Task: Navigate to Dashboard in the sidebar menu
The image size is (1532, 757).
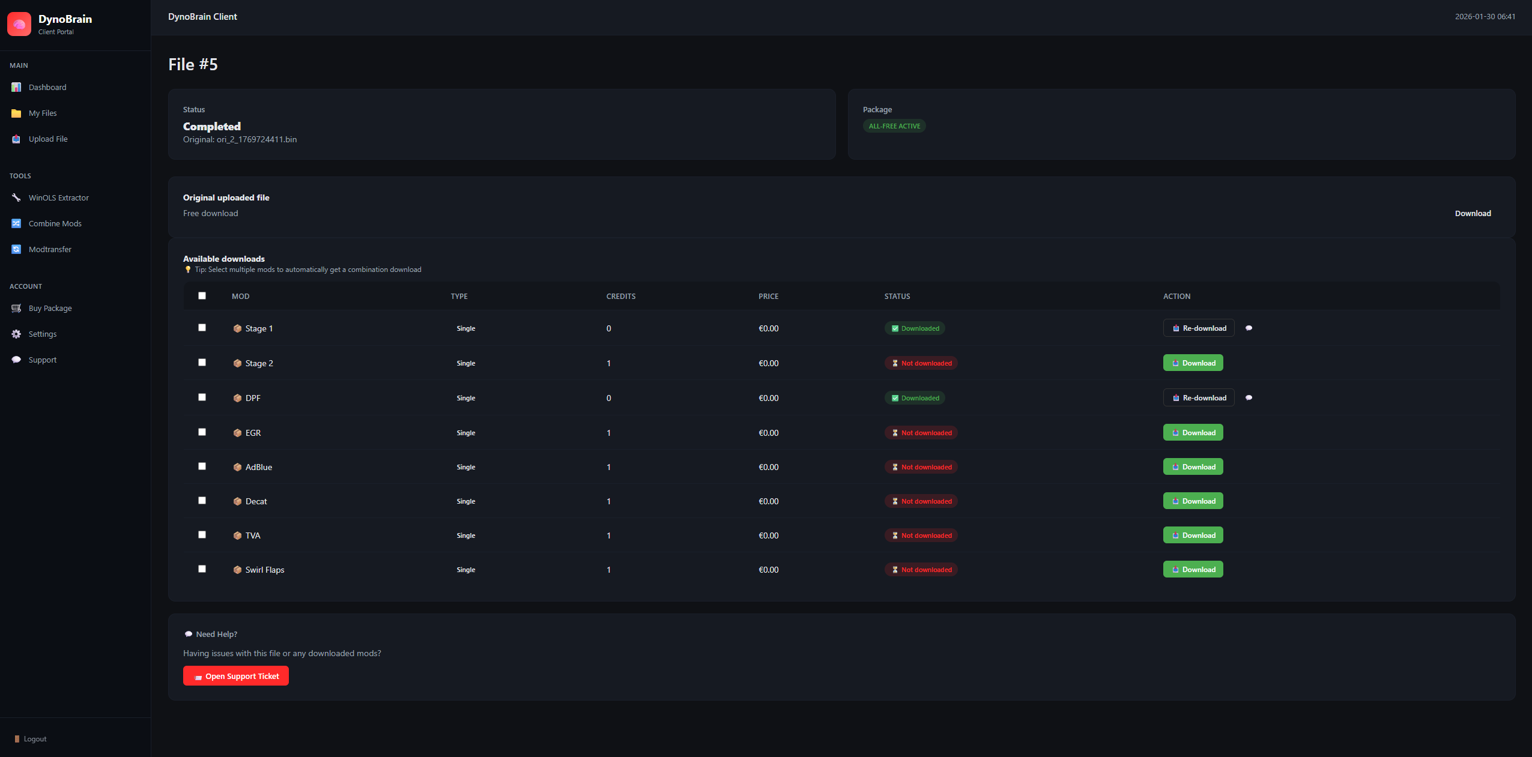Action: click(x=47, y=87)
